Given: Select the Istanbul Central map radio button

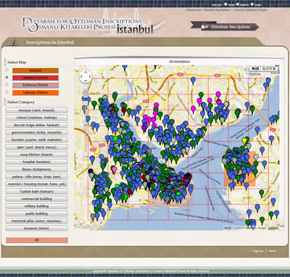Looking at the screenshot, I should coord(7,77).
